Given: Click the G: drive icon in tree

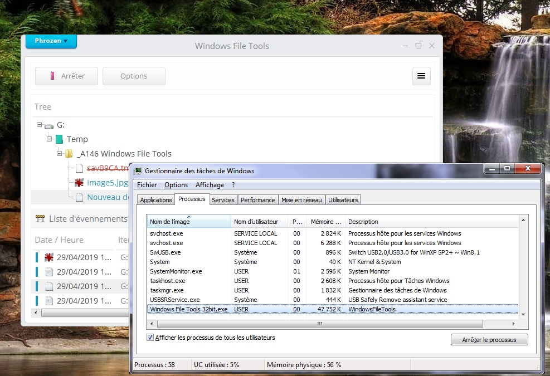Looking at the screenshot, I should click(x=49, y=126).
